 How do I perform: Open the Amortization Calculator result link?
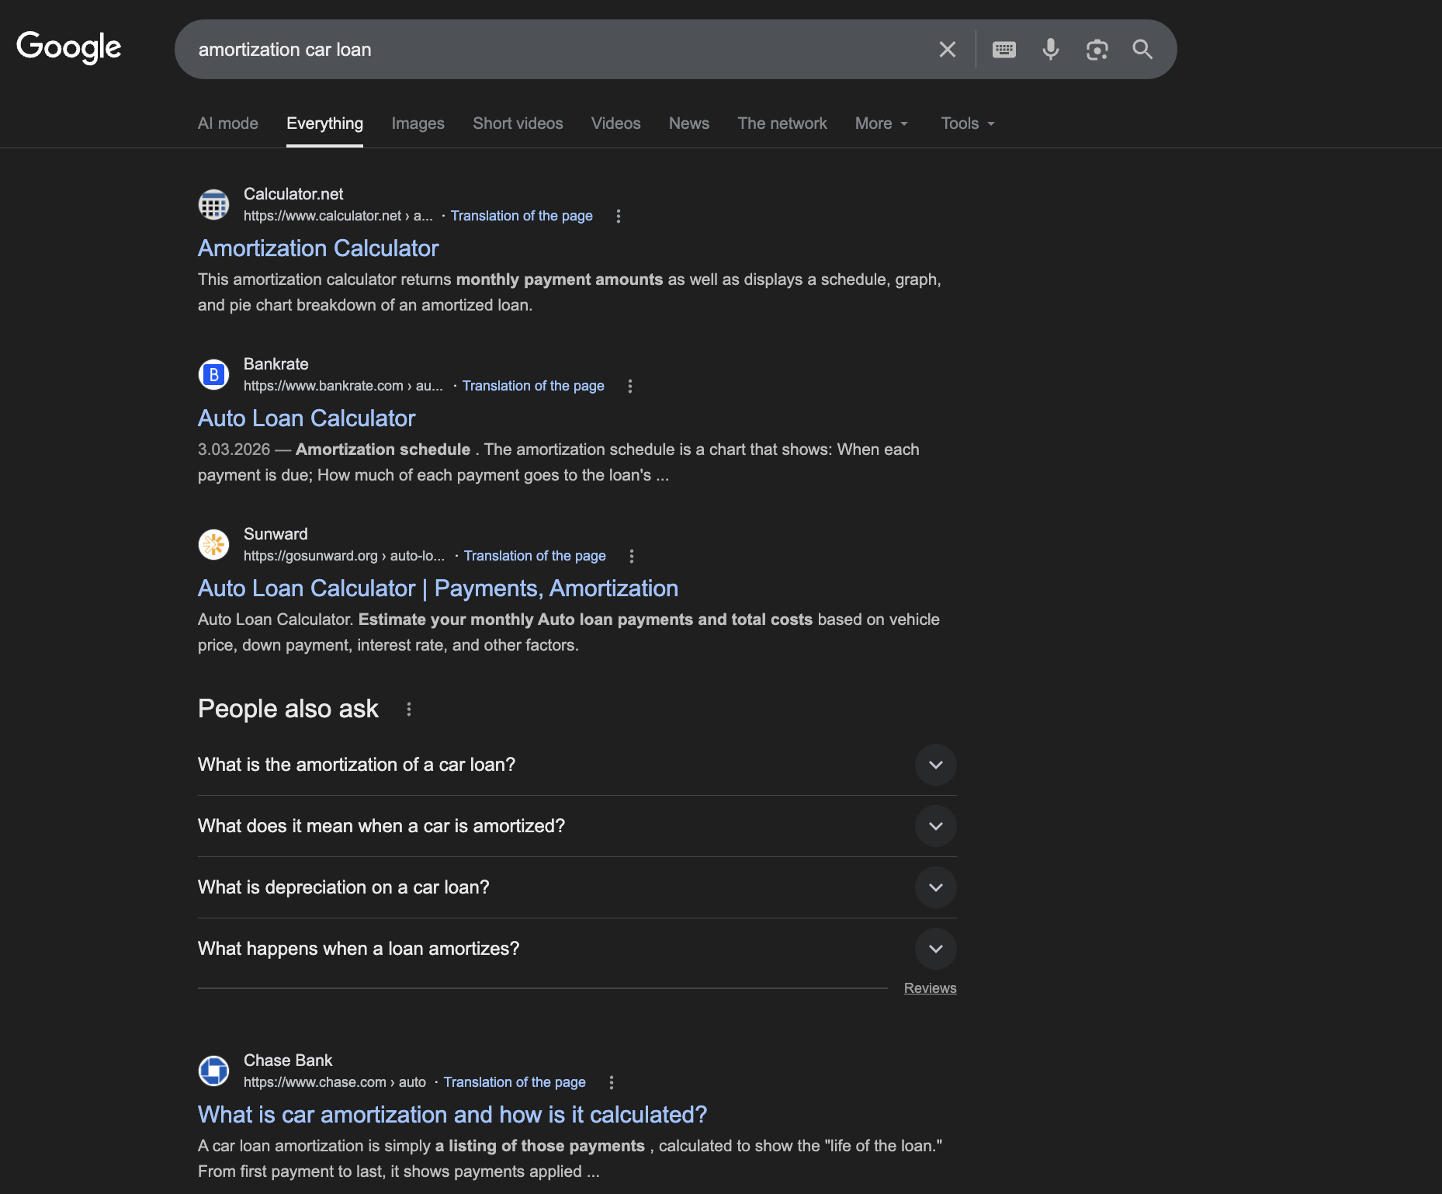click(318, 248)
